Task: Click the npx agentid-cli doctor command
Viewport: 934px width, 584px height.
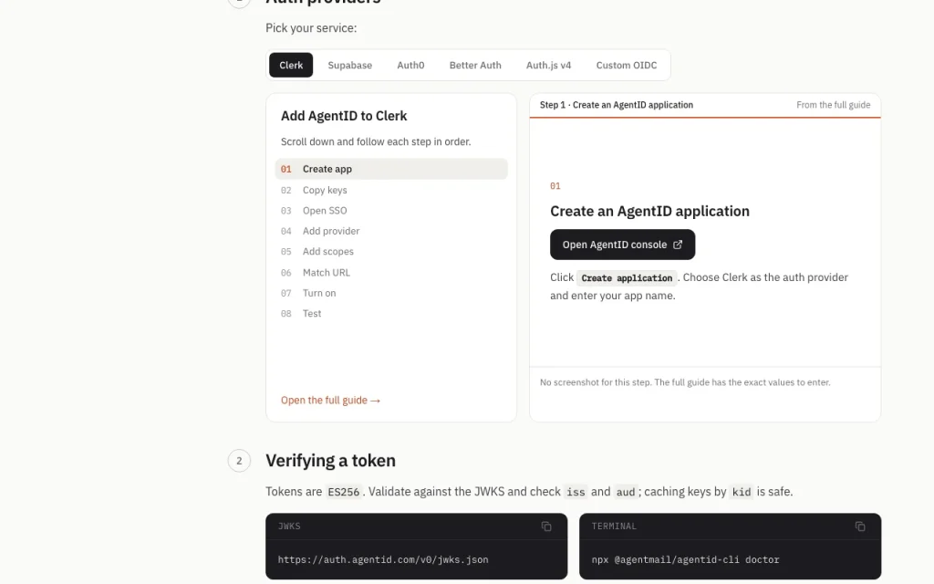Action: click(685, 559)
